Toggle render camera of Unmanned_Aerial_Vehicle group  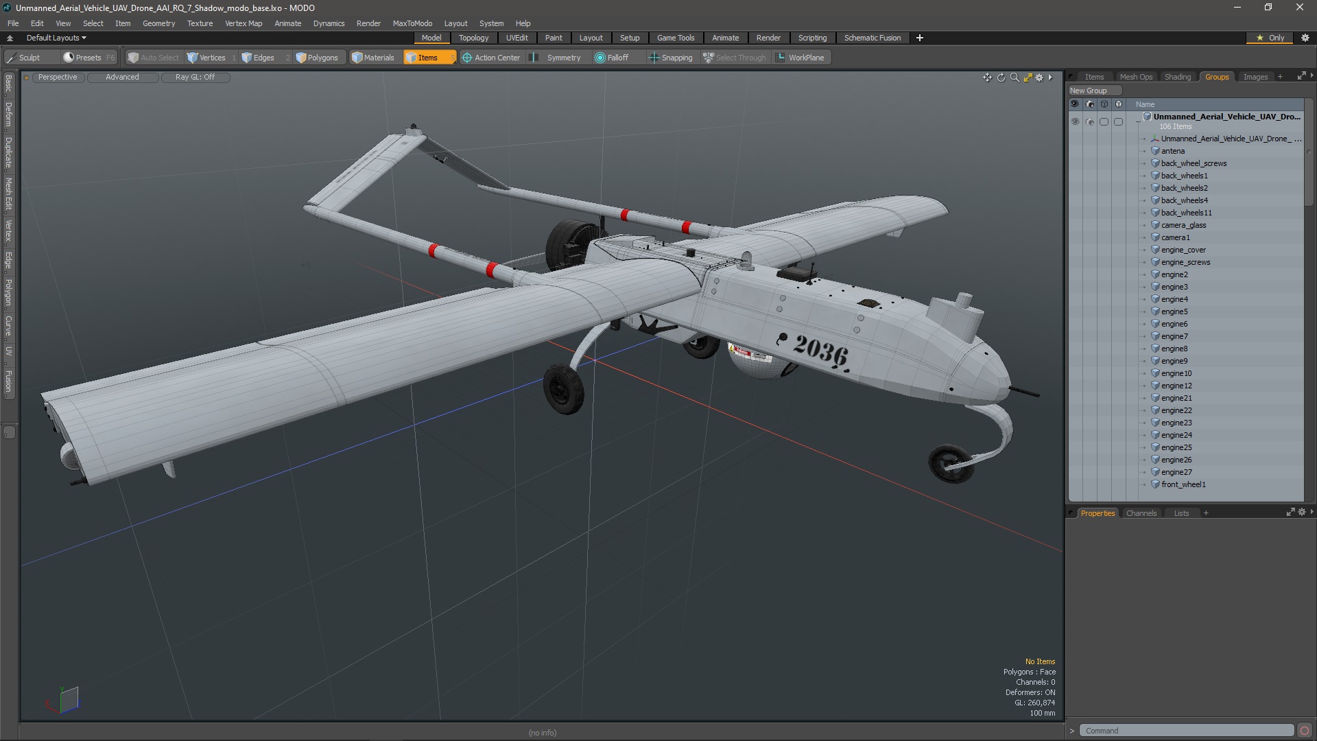pyautogui.click(x=1089, y=121)
